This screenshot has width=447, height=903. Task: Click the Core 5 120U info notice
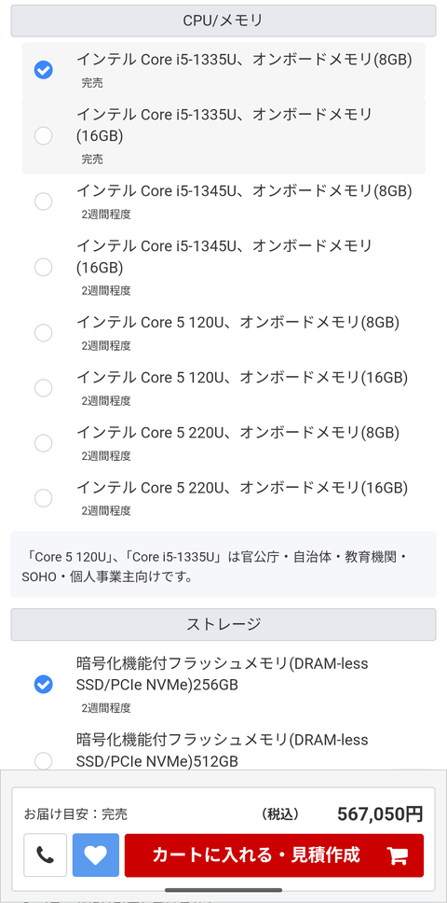pyautogui.click(x=223, y=566)
